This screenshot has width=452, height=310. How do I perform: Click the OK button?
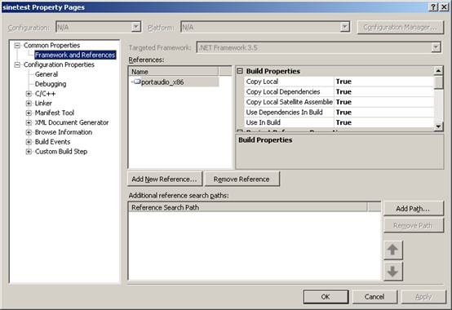(326, 297)
